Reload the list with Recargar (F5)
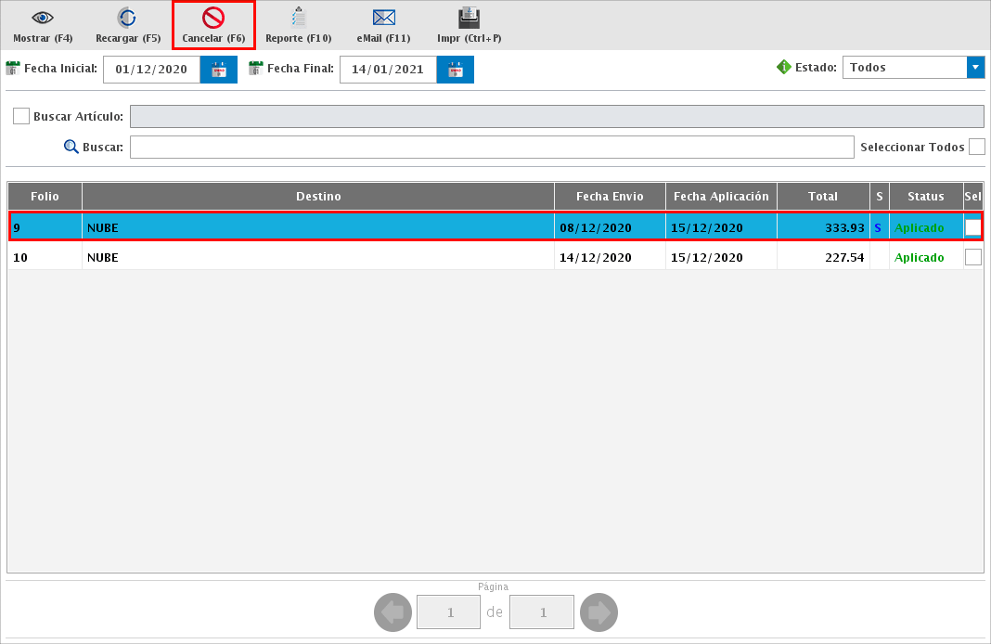Viewport: 991px width, 644px height. (128, 19)
